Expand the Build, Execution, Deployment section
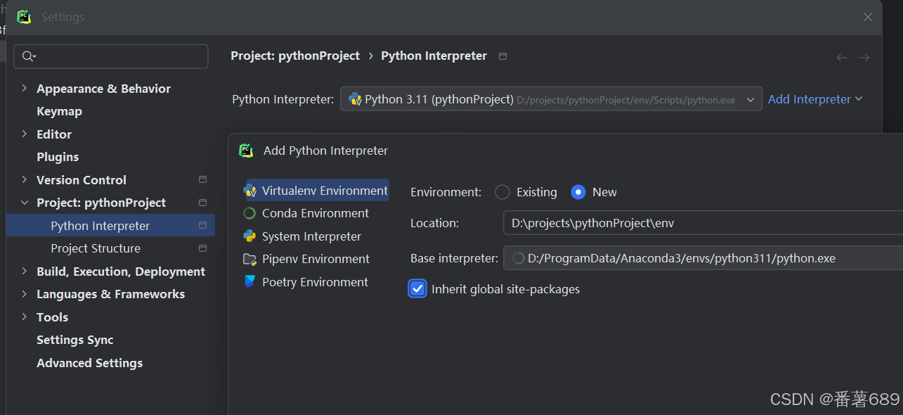This screenshot has height=415, width=903. tap(25, 272)
